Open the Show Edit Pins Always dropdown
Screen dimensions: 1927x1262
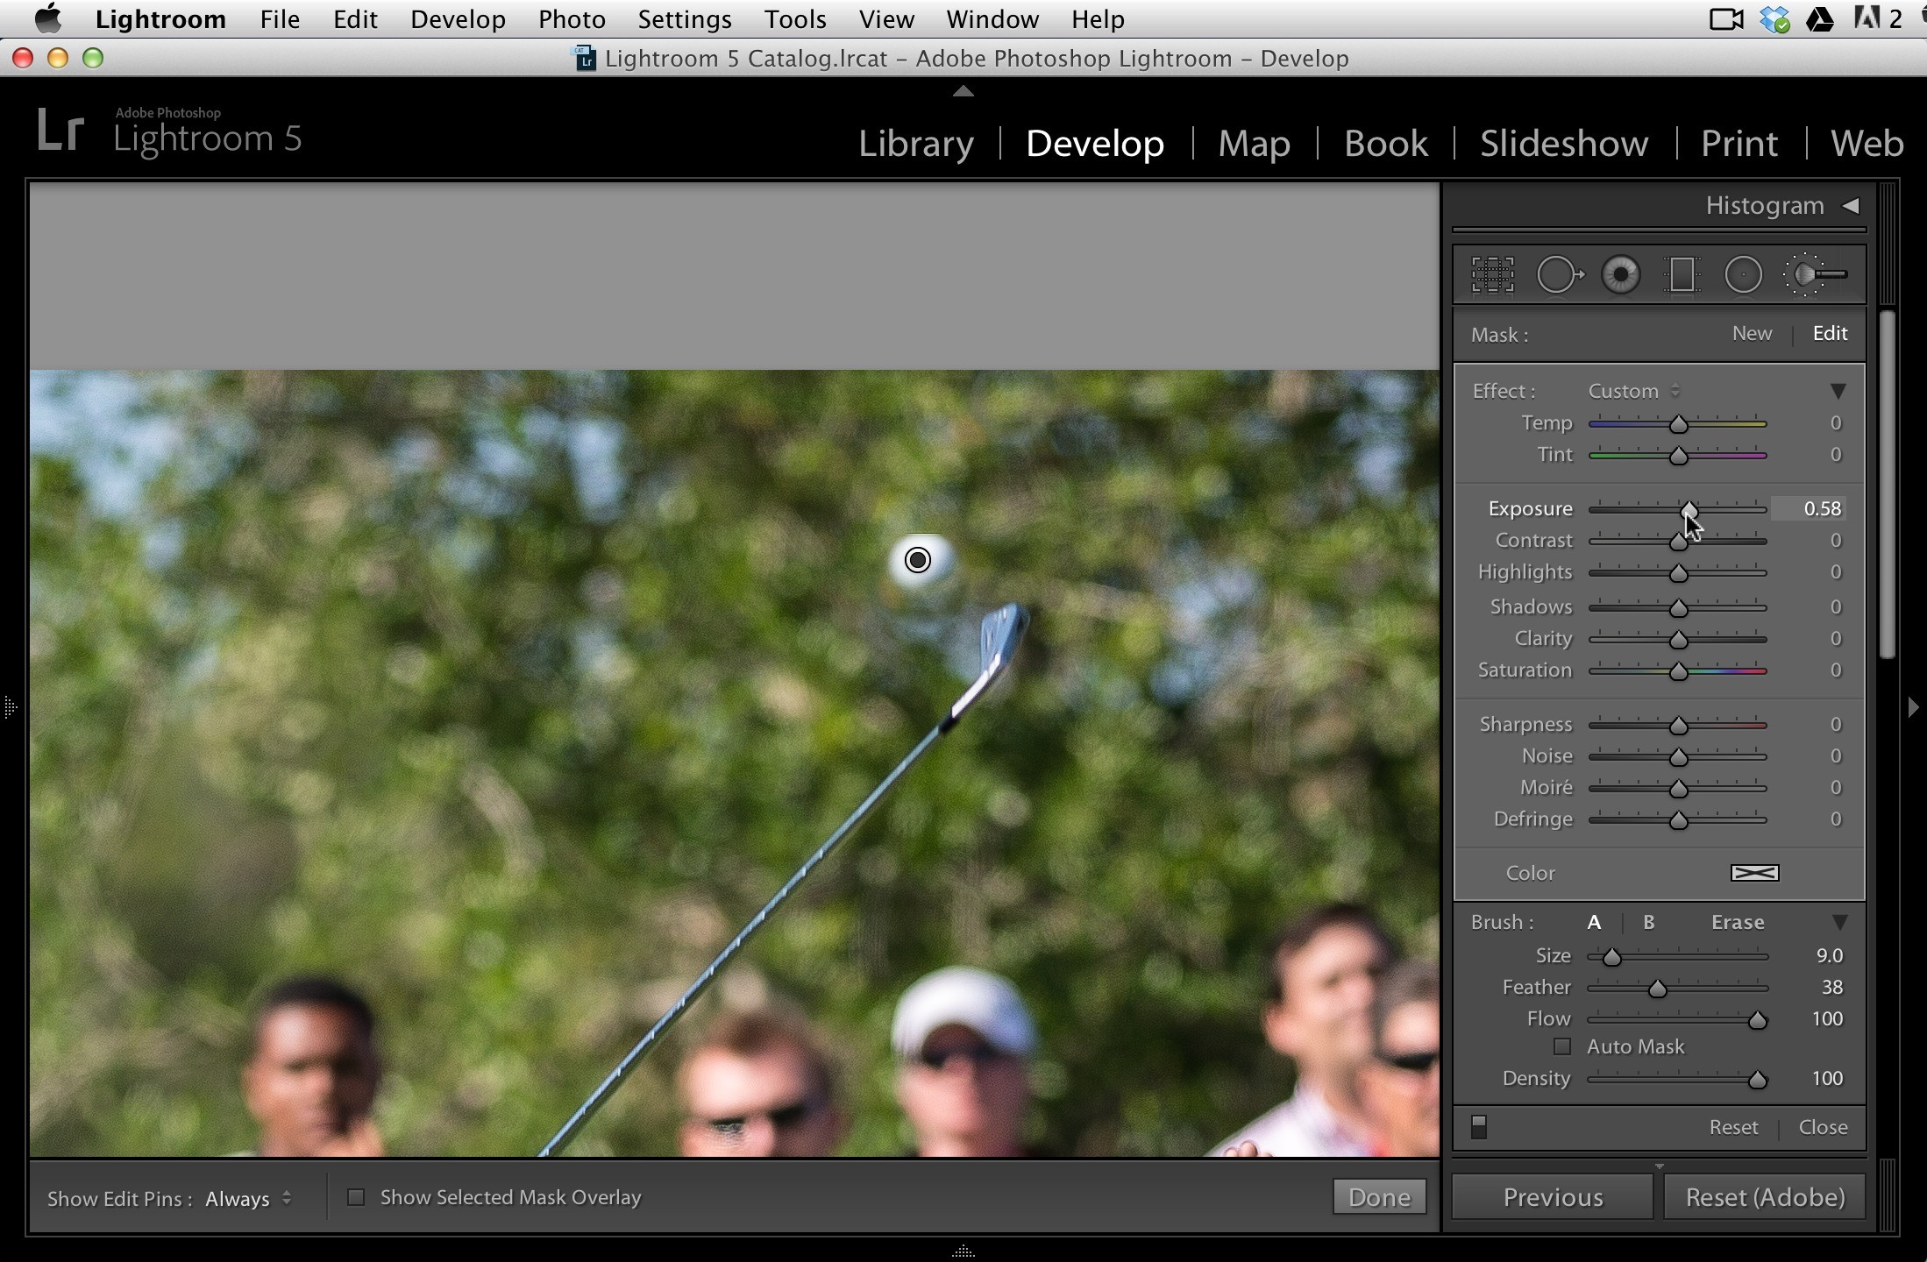[x=248, y=1198]
